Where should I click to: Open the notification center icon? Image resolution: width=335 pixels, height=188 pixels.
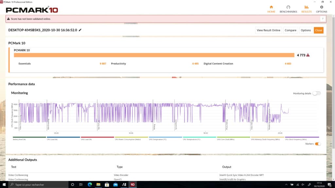point(330,185)
